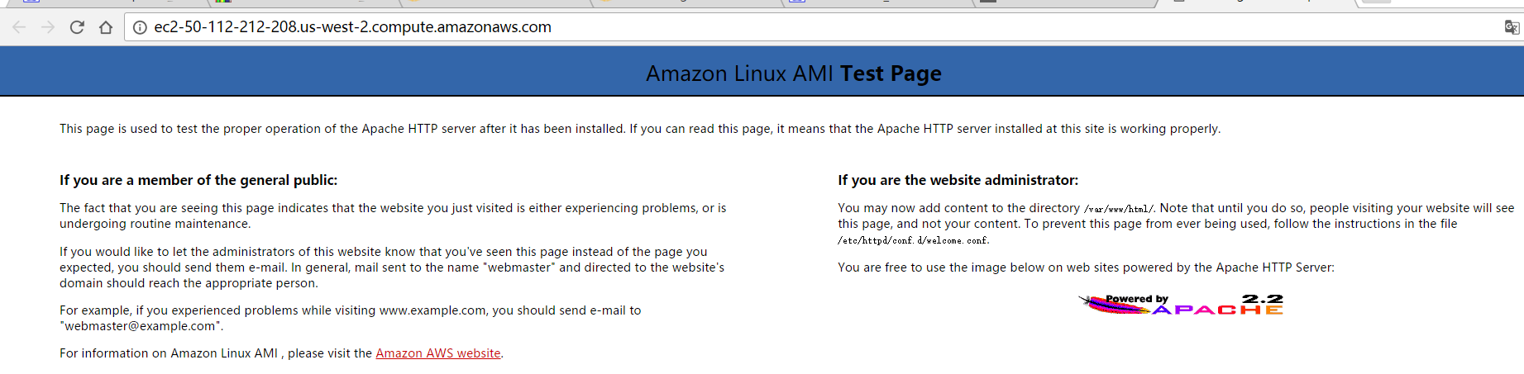Click the line 'You are free to use the image below'
Image resolution: width=1524 pixels, height=374 pixels.
[x=1086, y=267]
